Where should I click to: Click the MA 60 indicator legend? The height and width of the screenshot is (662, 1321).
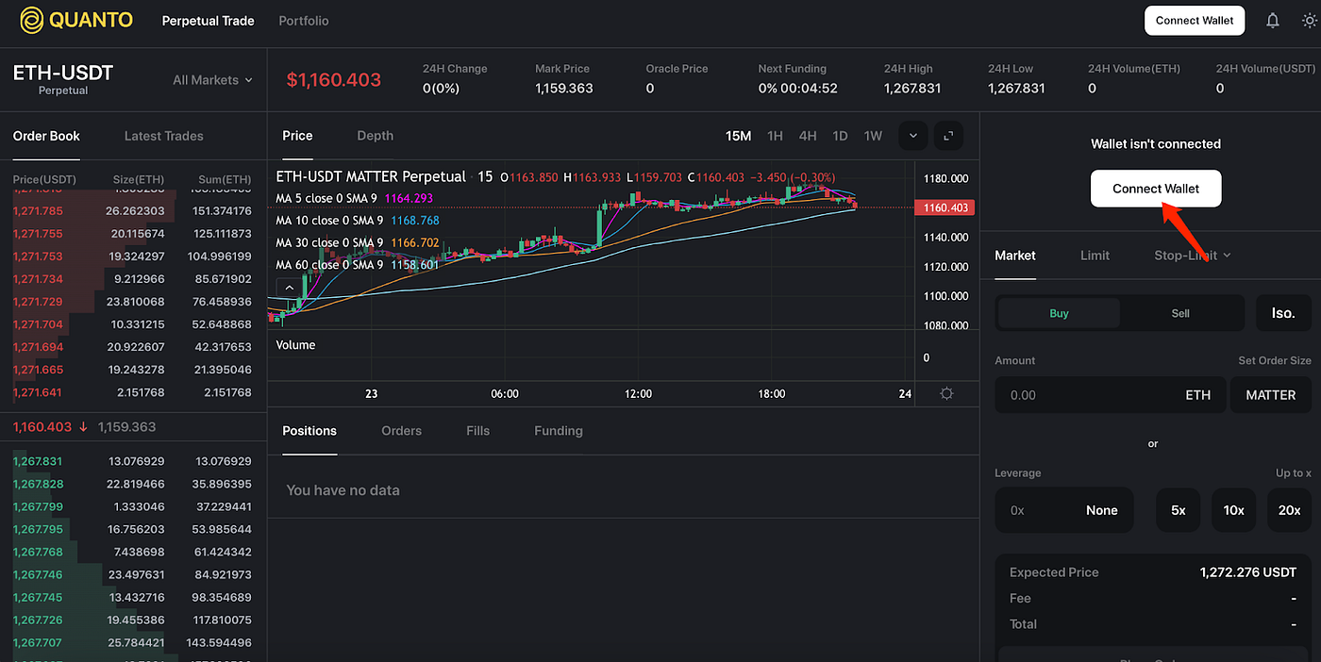click(358, 265)
